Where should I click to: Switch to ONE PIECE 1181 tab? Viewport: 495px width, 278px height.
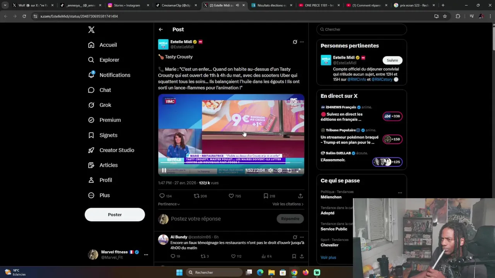(x=319, y=5)
